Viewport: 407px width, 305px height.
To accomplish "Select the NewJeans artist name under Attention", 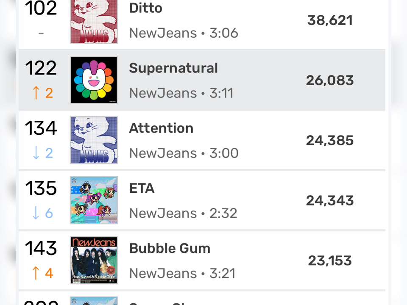I will [163, 153].
